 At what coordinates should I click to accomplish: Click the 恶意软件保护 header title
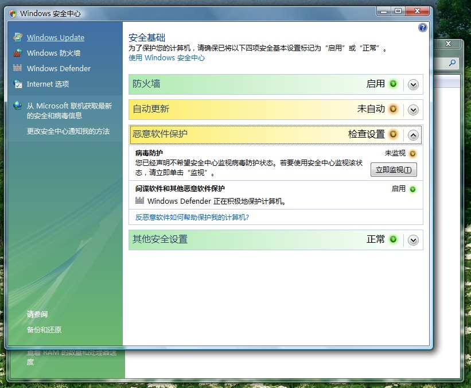click(x=160, y=134)
